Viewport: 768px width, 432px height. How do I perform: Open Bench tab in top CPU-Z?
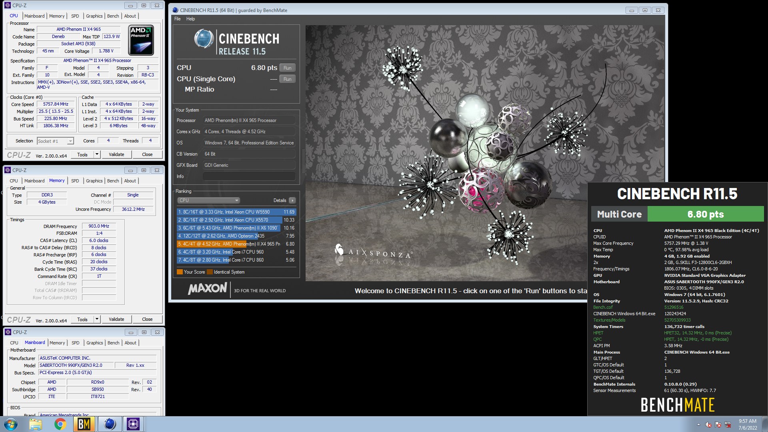(113, 16)
